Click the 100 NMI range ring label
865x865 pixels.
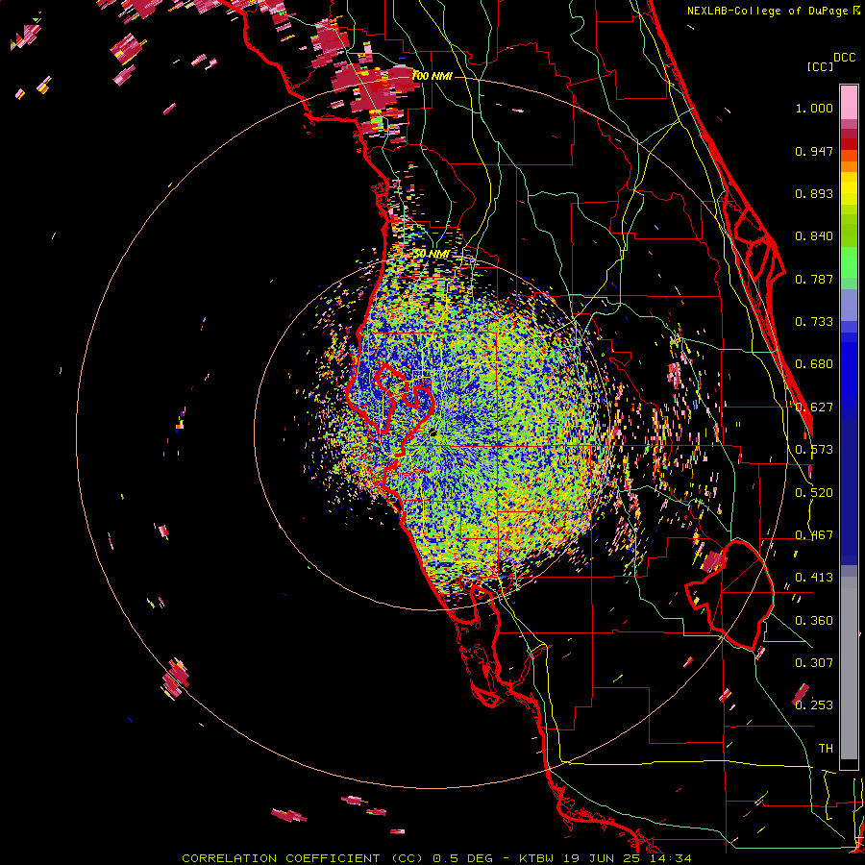432,76
